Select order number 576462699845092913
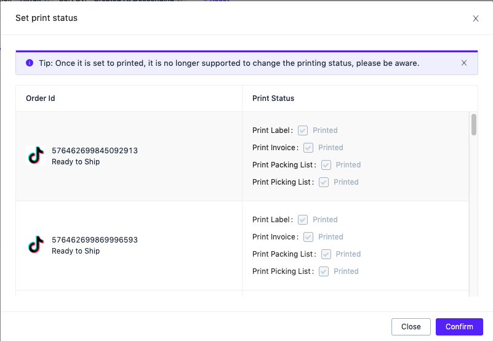 click(95, 150)
